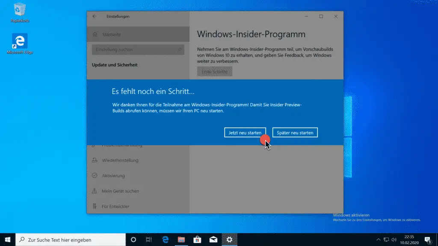Click the volume speaker tray icon
The image size is (438, 246).
tap(394, 240)
